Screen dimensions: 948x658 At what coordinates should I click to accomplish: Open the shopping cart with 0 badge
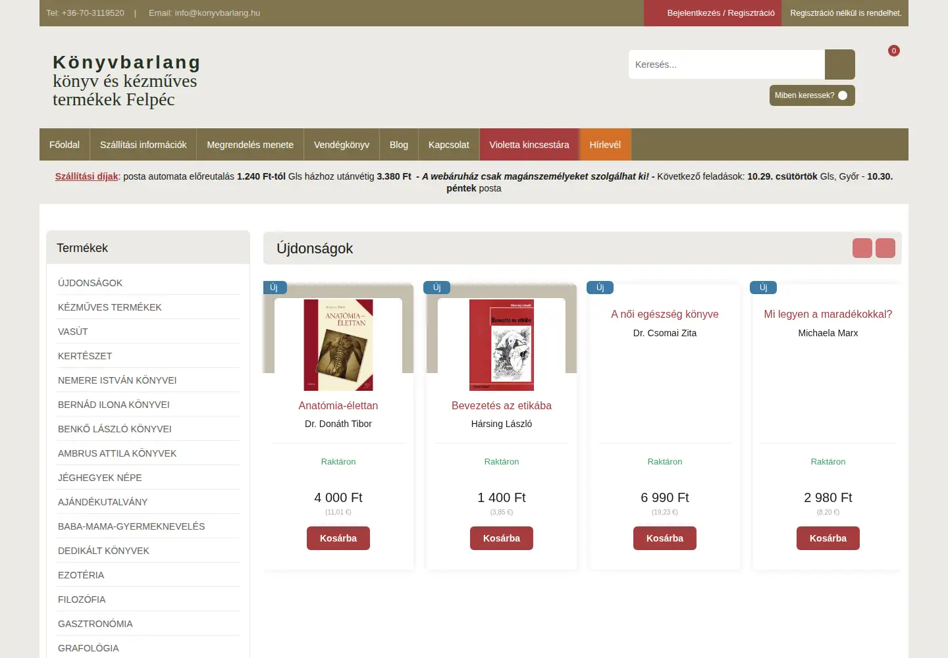click(x=893, y=51)
